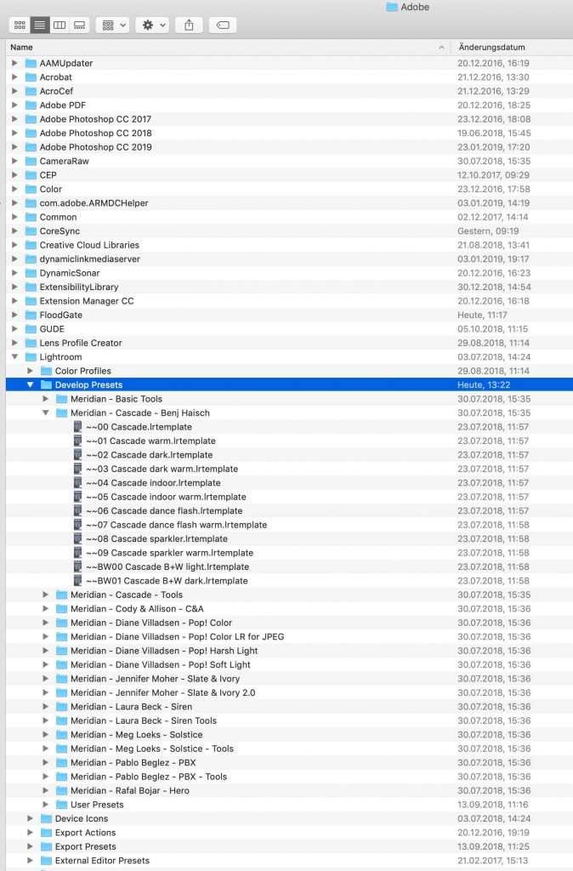Select the Adobe PDF folder icon
Image resolution: width=573 pixels, height=871 pixels.
[x=31, y=105]
